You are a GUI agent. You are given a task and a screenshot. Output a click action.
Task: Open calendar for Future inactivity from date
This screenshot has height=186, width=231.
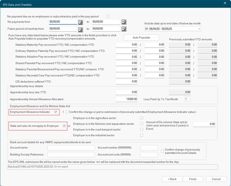(80, 29)
